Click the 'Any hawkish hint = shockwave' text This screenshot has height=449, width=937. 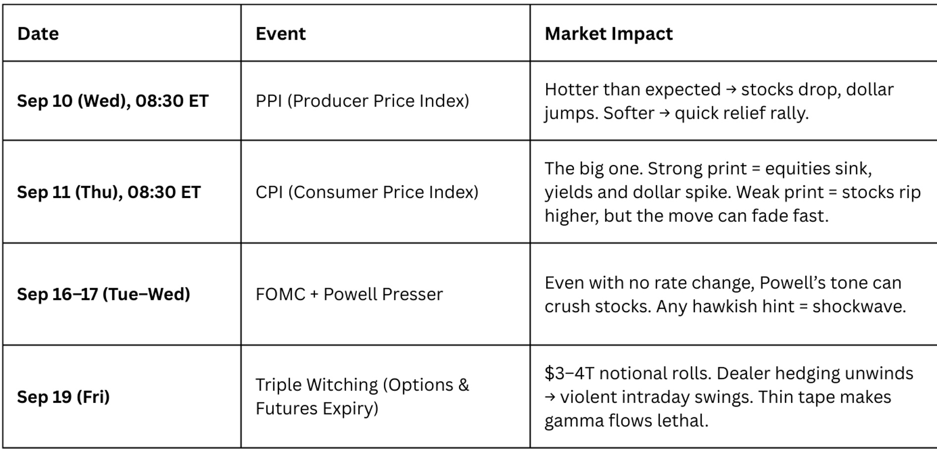781,307
